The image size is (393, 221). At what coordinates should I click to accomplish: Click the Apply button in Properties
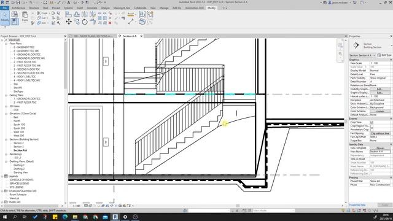(384, 205)
